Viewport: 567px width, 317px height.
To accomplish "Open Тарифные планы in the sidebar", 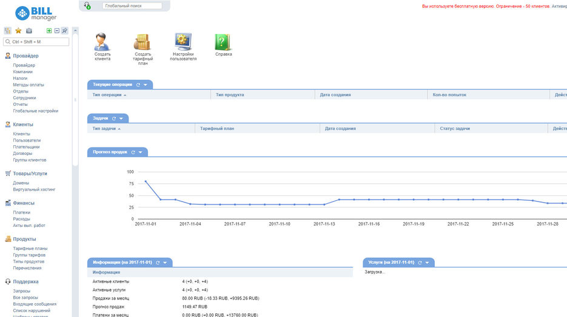I will tap(30, 249).
